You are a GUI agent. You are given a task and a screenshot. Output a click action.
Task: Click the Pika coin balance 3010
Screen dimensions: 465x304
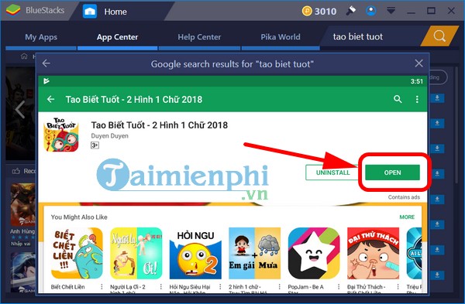coord(319,12)
